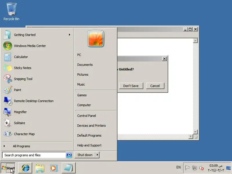Click the EN language indicator
The image size is (232, 174).
[x=178, y=167]
